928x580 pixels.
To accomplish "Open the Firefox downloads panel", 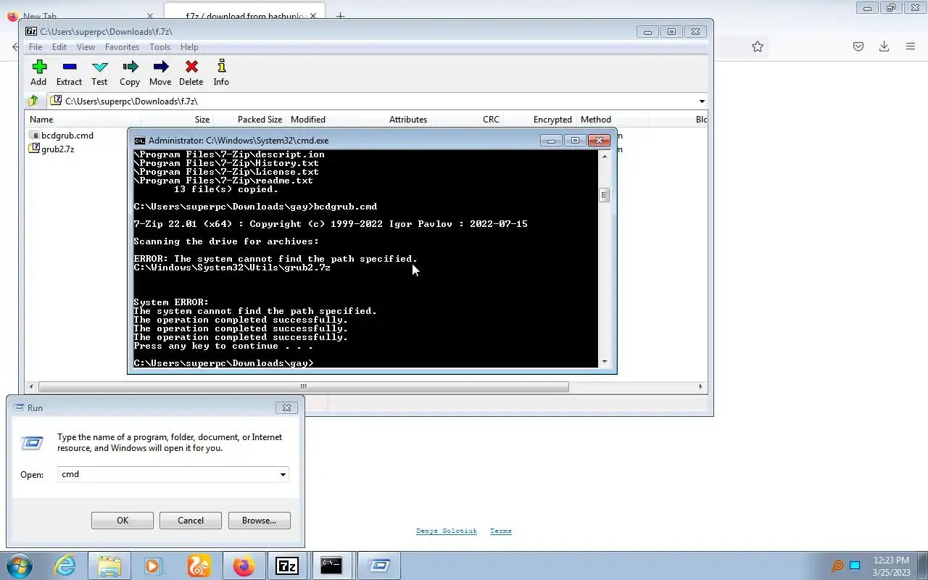I will (x=884, y=46).
